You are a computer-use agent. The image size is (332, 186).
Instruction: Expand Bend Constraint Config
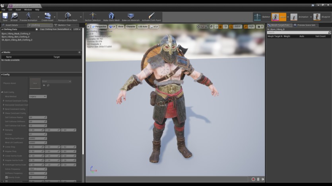click(4, 109)
